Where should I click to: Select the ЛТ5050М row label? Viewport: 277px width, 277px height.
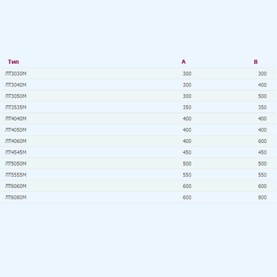pyautogui.click(x=16, y=163)
